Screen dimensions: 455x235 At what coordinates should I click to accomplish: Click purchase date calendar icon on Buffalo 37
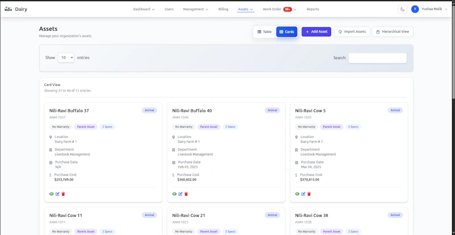point(51,162)
